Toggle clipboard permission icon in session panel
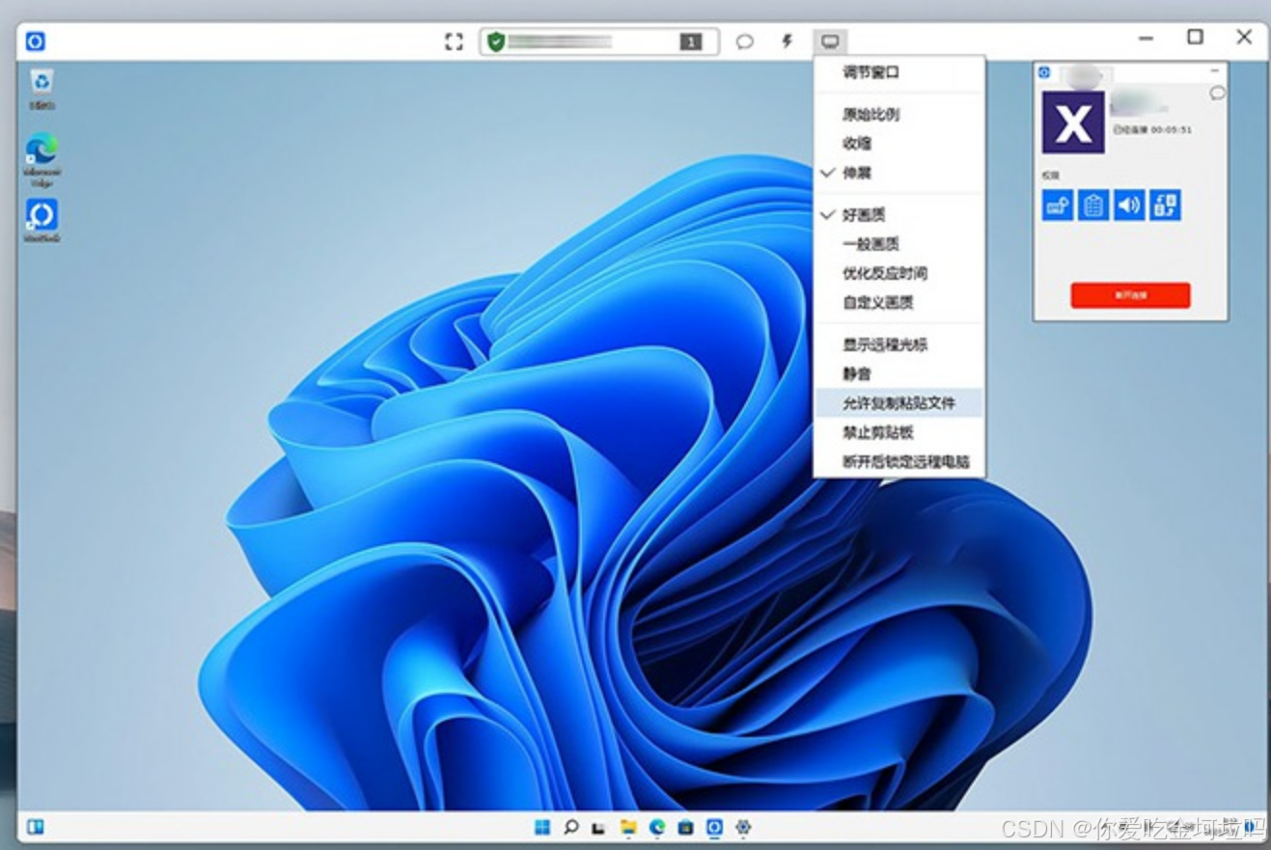This screenshot has height=850, width=1271. point(1093,205)
